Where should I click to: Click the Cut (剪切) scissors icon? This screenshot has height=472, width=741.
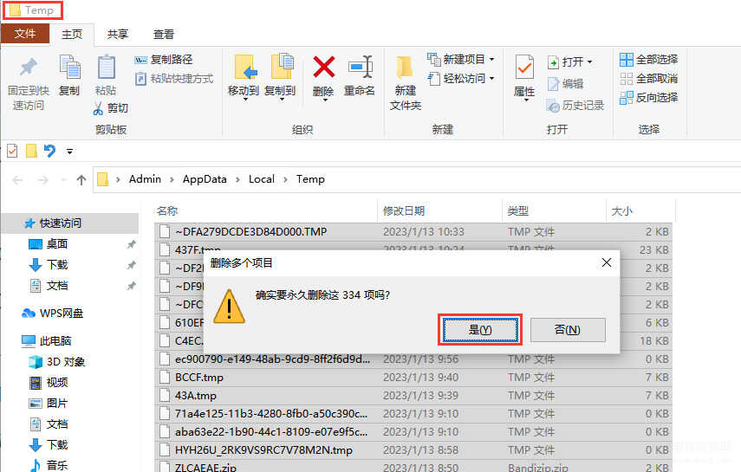tap(98, 108)
